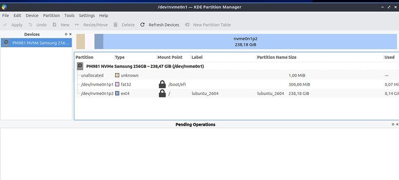Close the Devices panel
This screenshot has height=180, width=399.
tap(70, 34)
